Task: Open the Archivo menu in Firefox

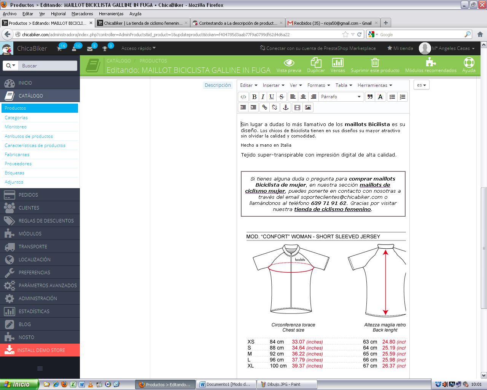Action: click(10, 14)
